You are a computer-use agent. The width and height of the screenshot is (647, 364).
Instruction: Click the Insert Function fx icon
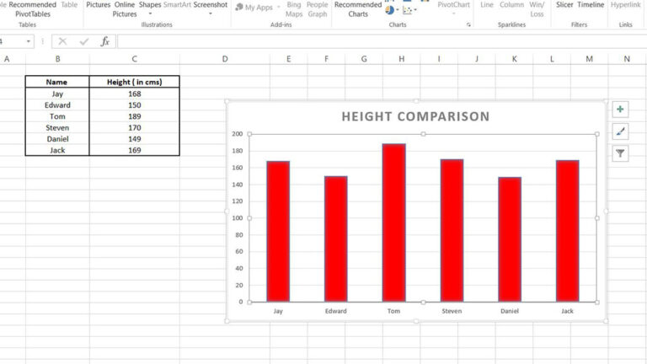[105, 41]
